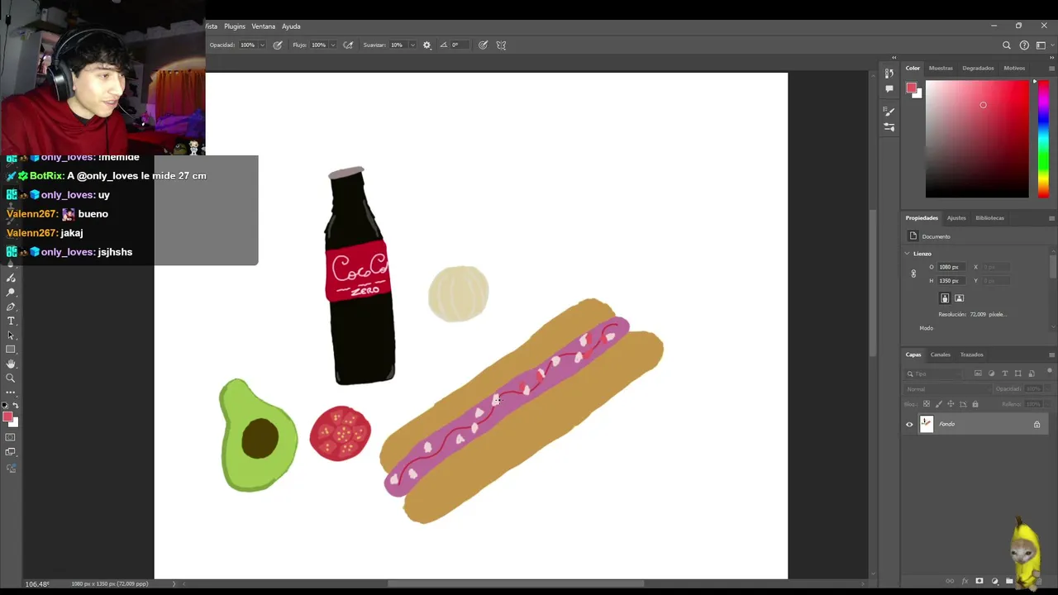Open the Comments panel icon
Image resolution: width=1058 pixels, height=595 pixels.
pyautogui.click(x=889, y=88)
